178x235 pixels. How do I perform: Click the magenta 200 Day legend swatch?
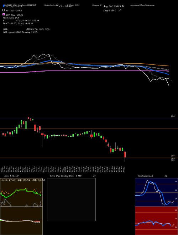coord(4,14)
